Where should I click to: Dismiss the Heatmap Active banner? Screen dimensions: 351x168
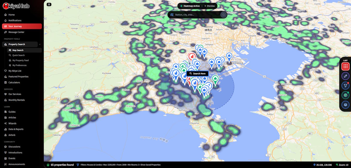coord(209,6)
